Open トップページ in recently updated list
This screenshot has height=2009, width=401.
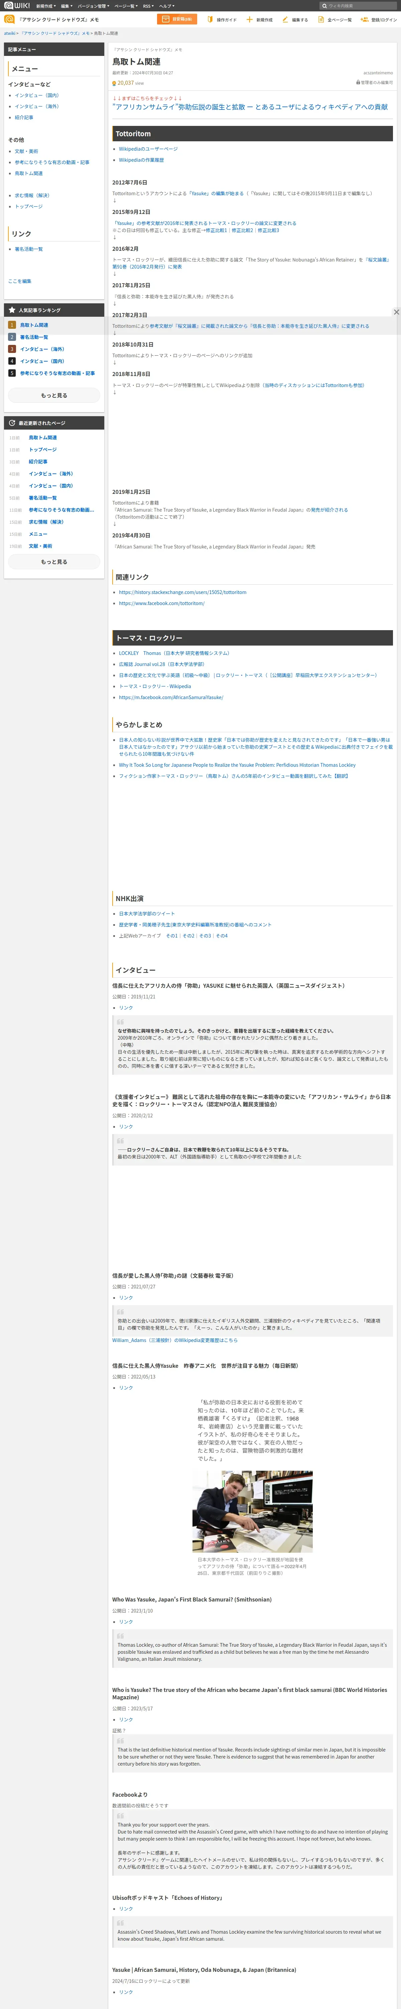pyautogui.click(x=43, y=449)
